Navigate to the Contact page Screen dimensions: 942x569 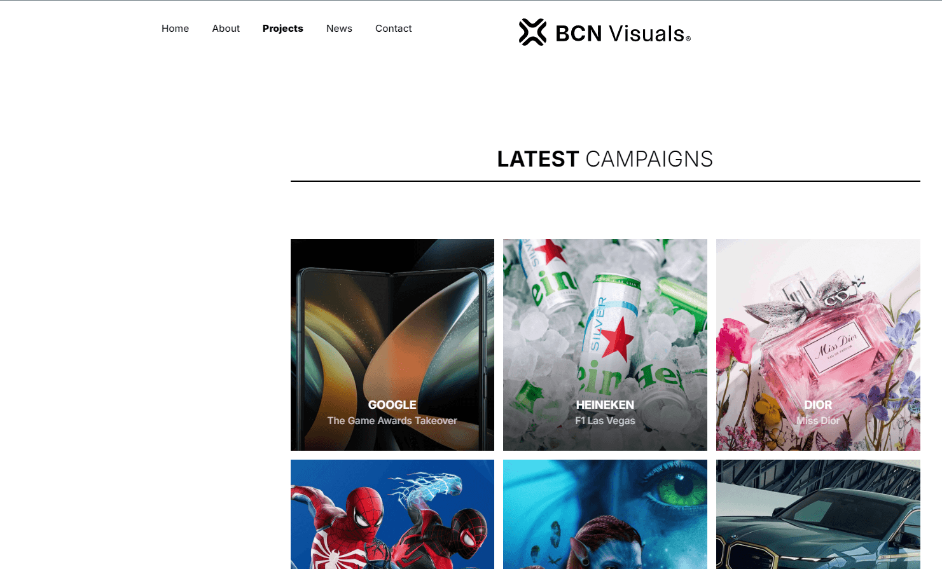click(x=393, y=29)
